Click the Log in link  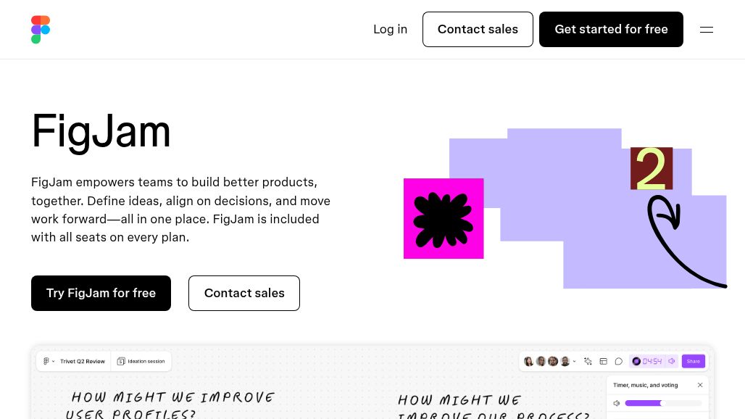coord(390,30)
